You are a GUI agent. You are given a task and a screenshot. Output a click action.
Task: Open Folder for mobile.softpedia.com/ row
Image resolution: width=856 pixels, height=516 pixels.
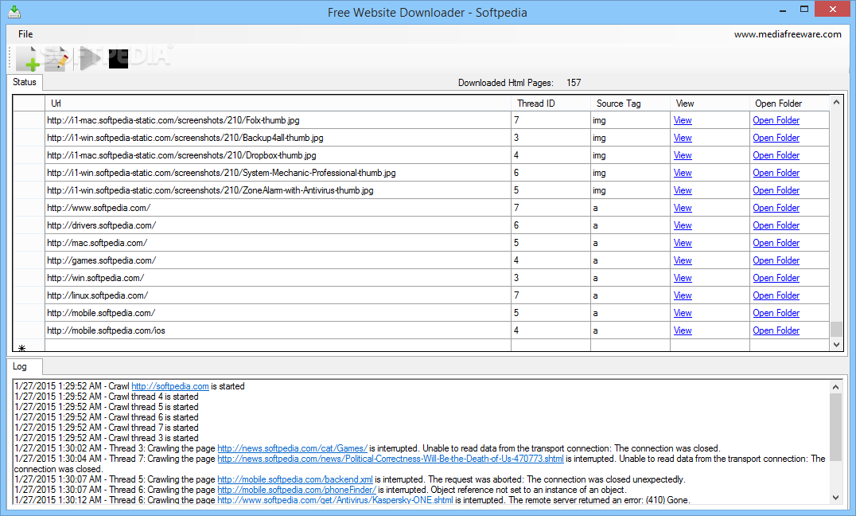[776, 313]
